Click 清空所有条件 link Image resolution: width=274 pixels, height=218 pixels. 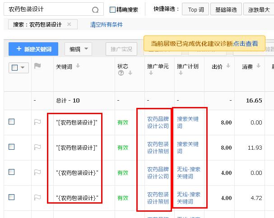point(107,25)
